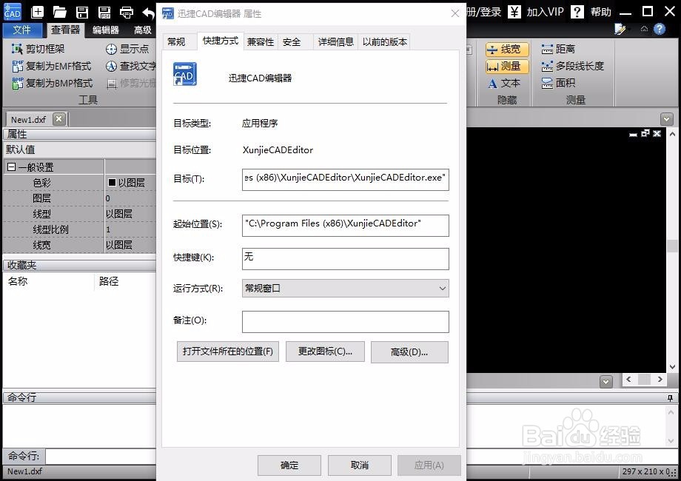Select the 剪切框架 clip frame tool
Viewport: 681px width, 481px height.
(x=38, y=49)
